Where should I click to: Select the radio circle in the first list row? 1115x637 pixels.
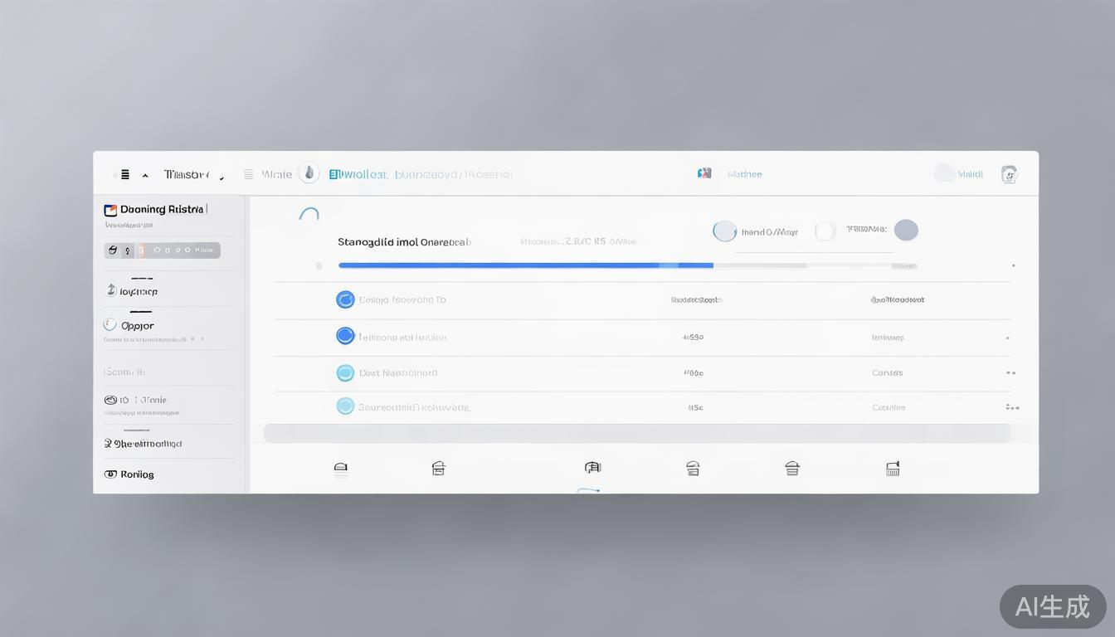pos(345,299)
